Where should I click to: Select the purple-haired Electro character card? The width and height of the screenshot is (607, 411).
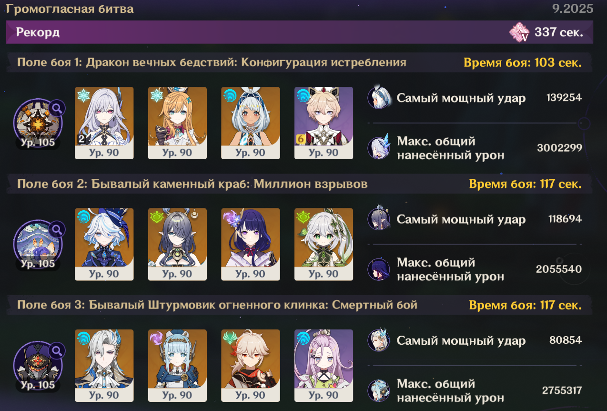[x=251, y=244]
